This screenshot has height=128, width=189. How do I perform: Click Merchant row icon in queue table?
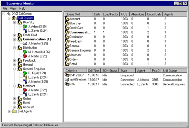67,55
